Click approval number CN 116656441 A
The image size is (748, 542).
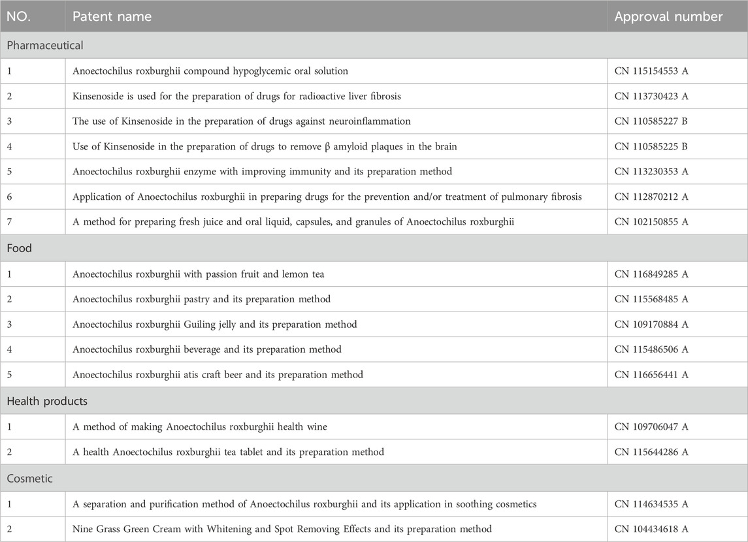coord(651,375)
